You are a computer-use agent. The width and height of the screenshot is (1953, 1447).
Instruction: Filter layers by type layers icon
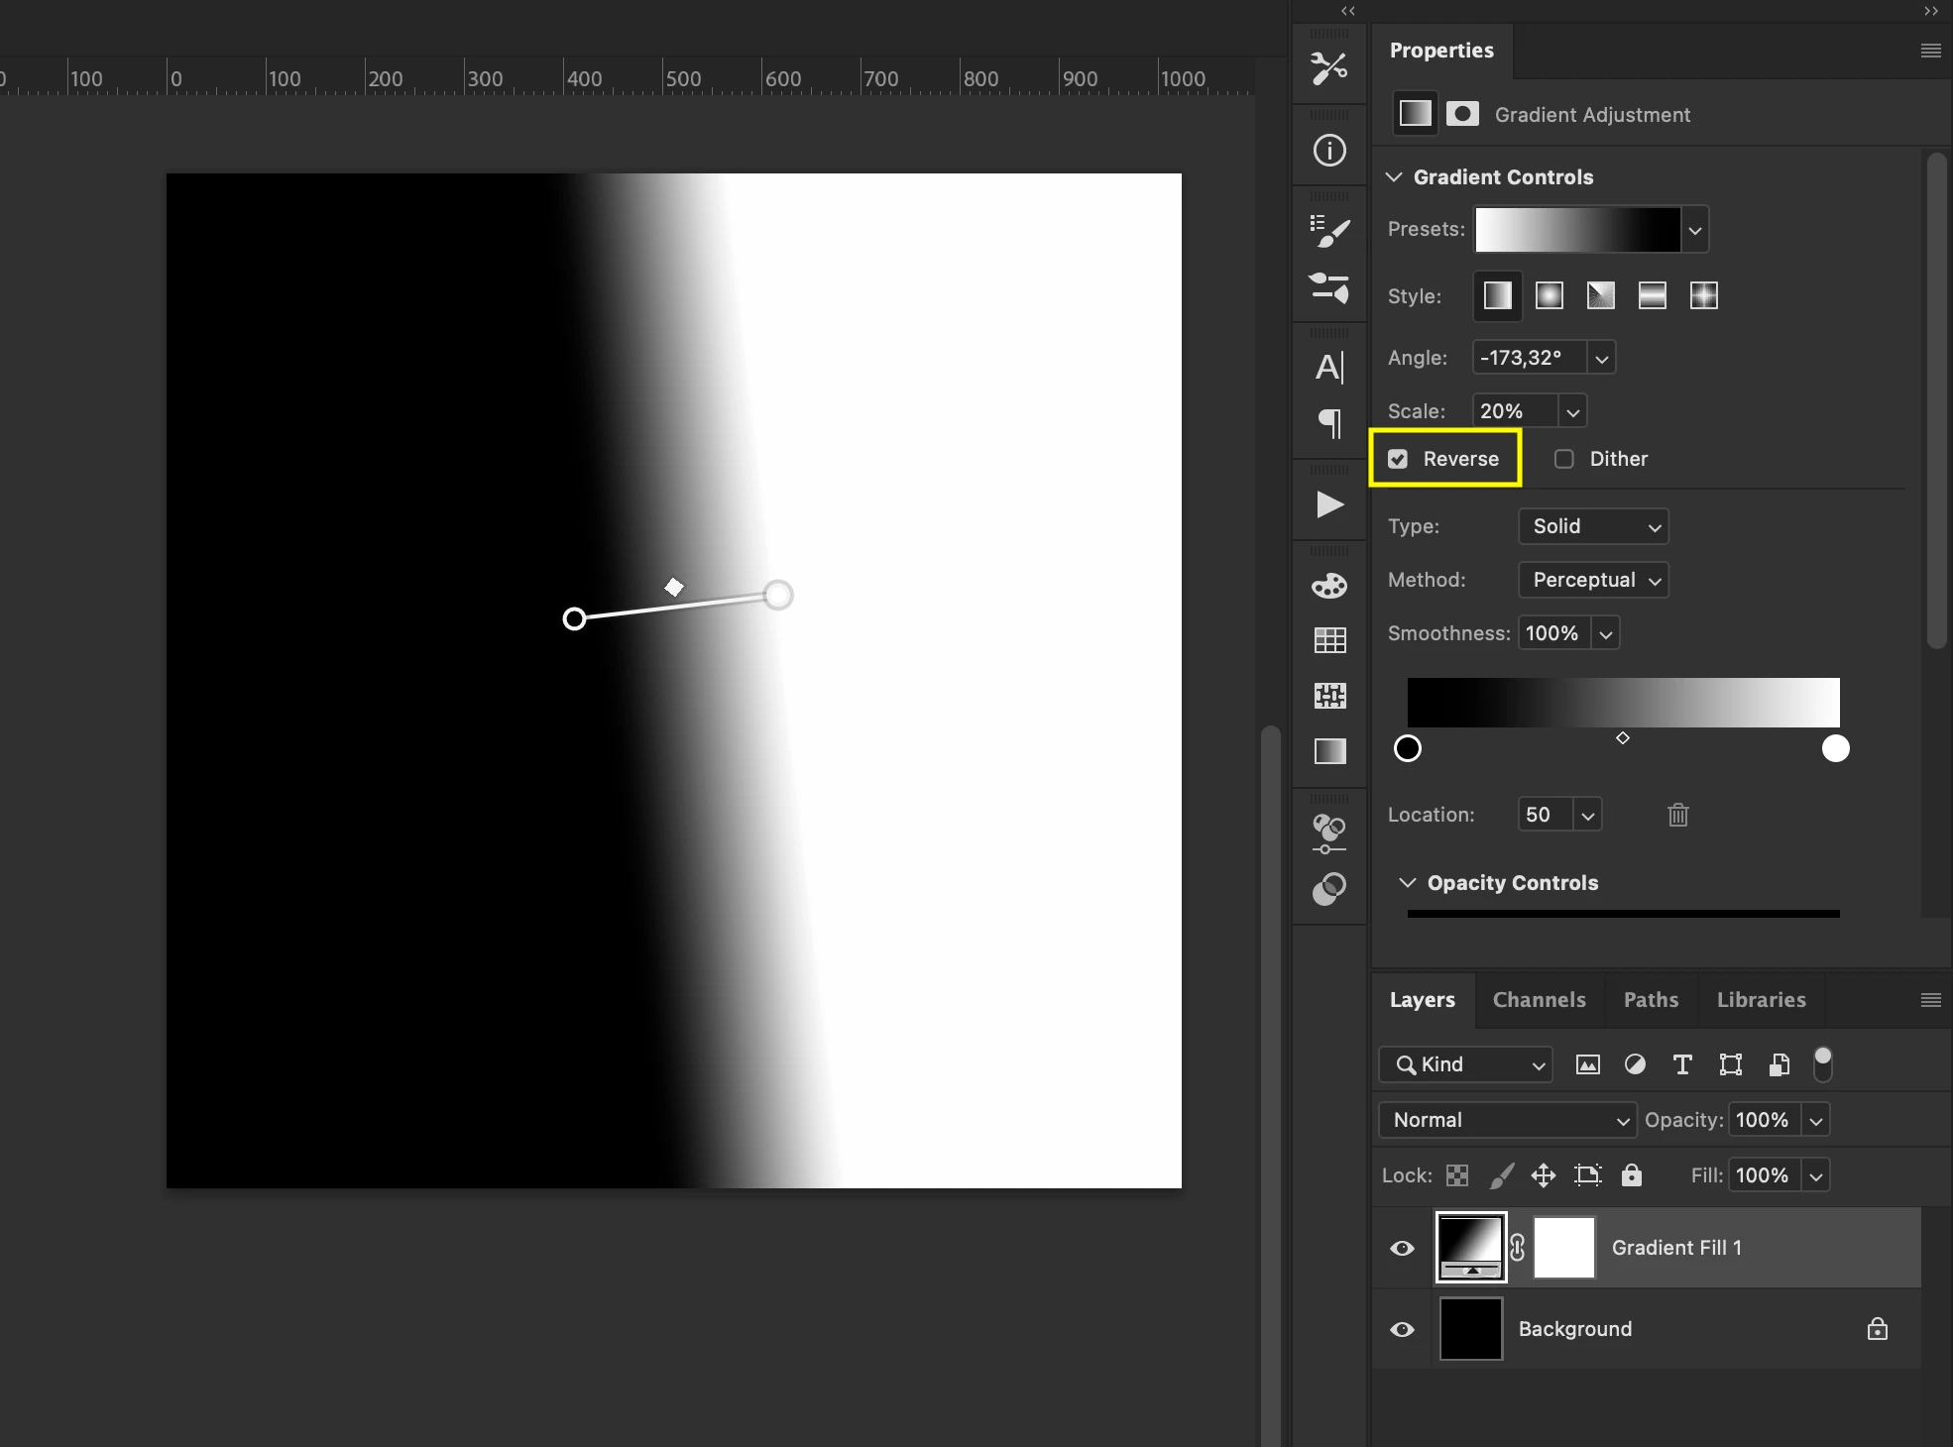coord(1682,1064)
